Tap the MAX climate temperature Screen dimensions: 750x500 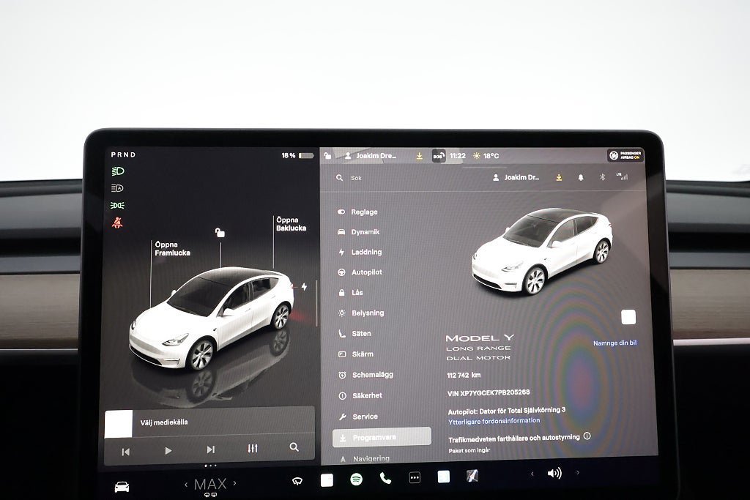[210, 484]
